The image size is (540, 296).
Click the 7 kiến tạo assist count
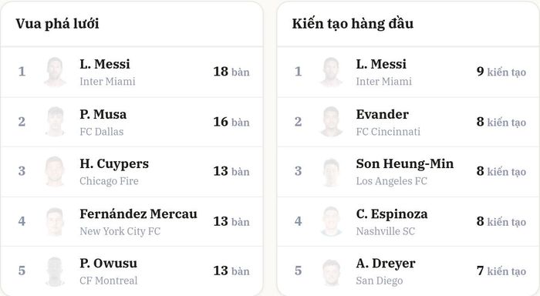(501, 271)
